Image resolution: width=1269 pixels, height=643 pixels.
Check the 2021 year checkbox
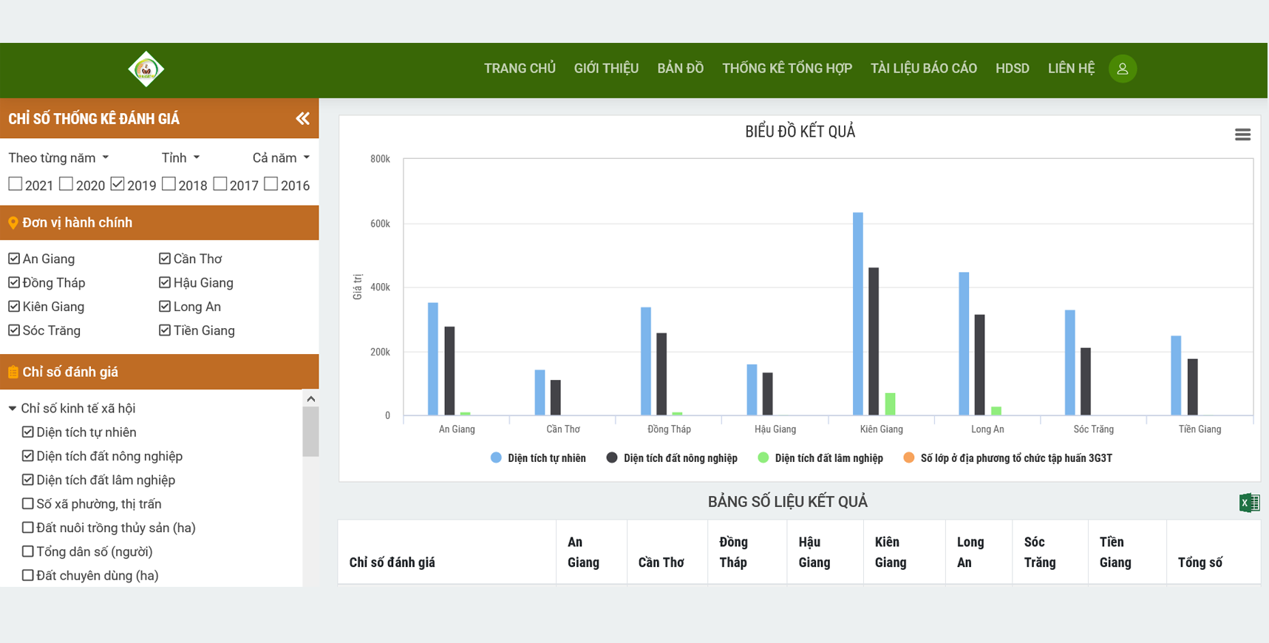[16, 184]
